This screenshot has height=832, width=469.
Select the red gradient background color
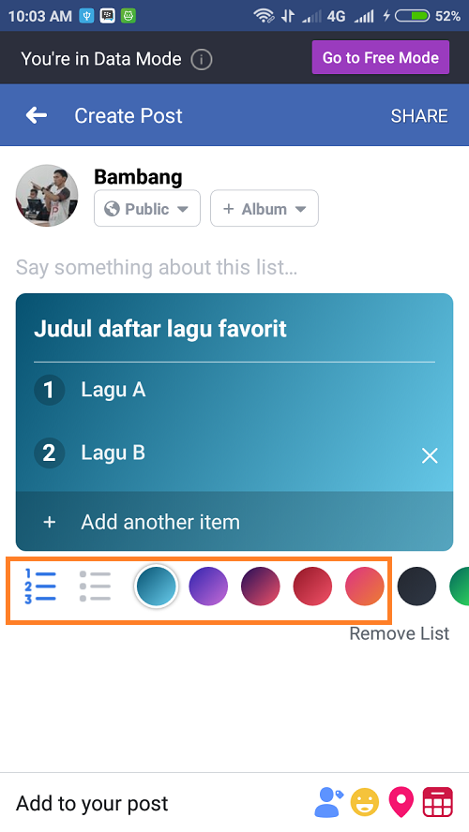[312, 587]
